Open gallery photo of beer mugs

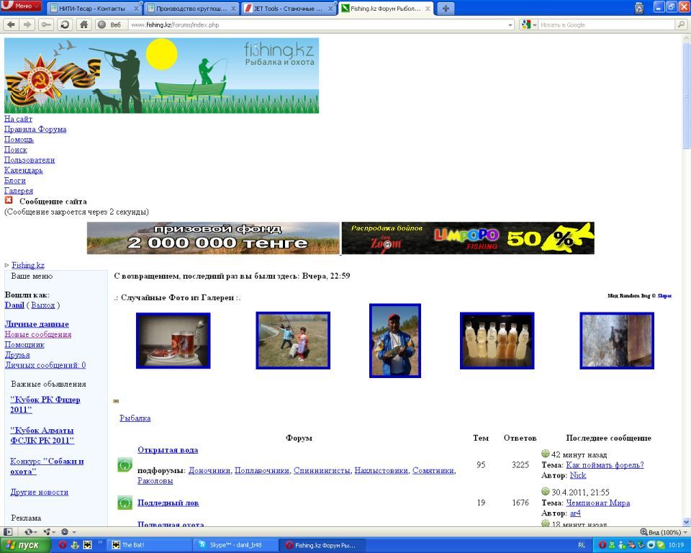coord(173,341)
